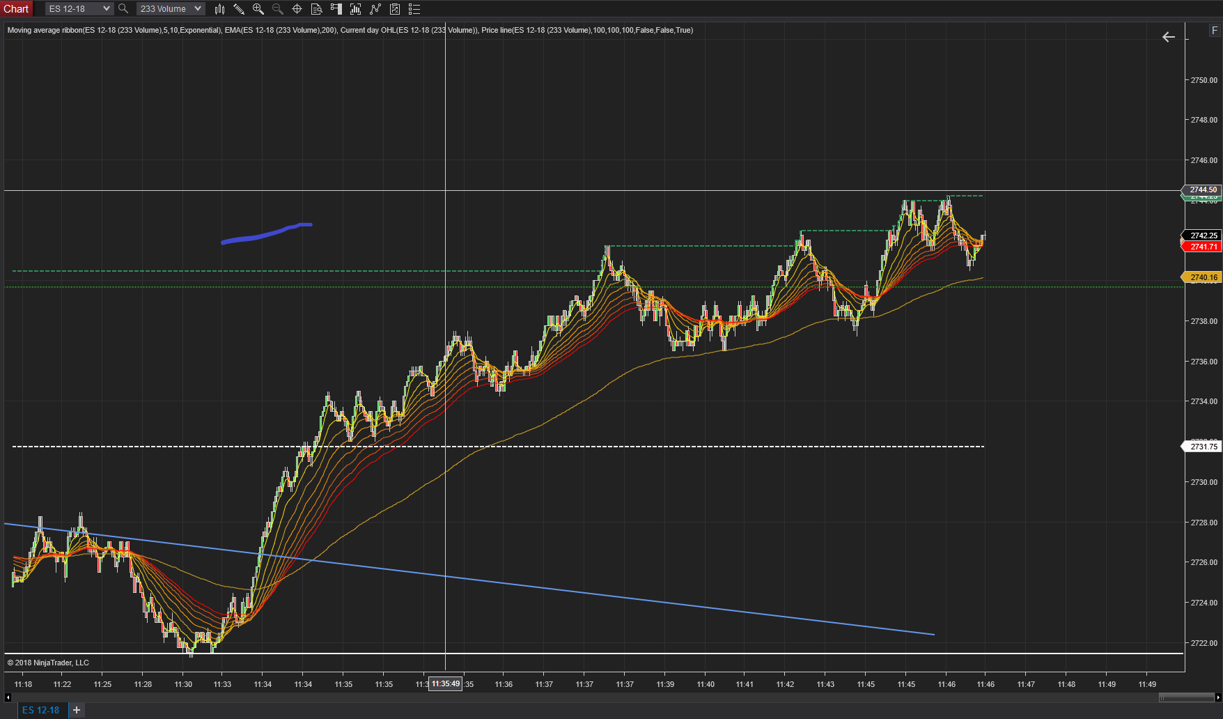This screenshot has height=719, width=1223.
Task: Select the long blue descending trend line
Action: (x=469, y=579)
